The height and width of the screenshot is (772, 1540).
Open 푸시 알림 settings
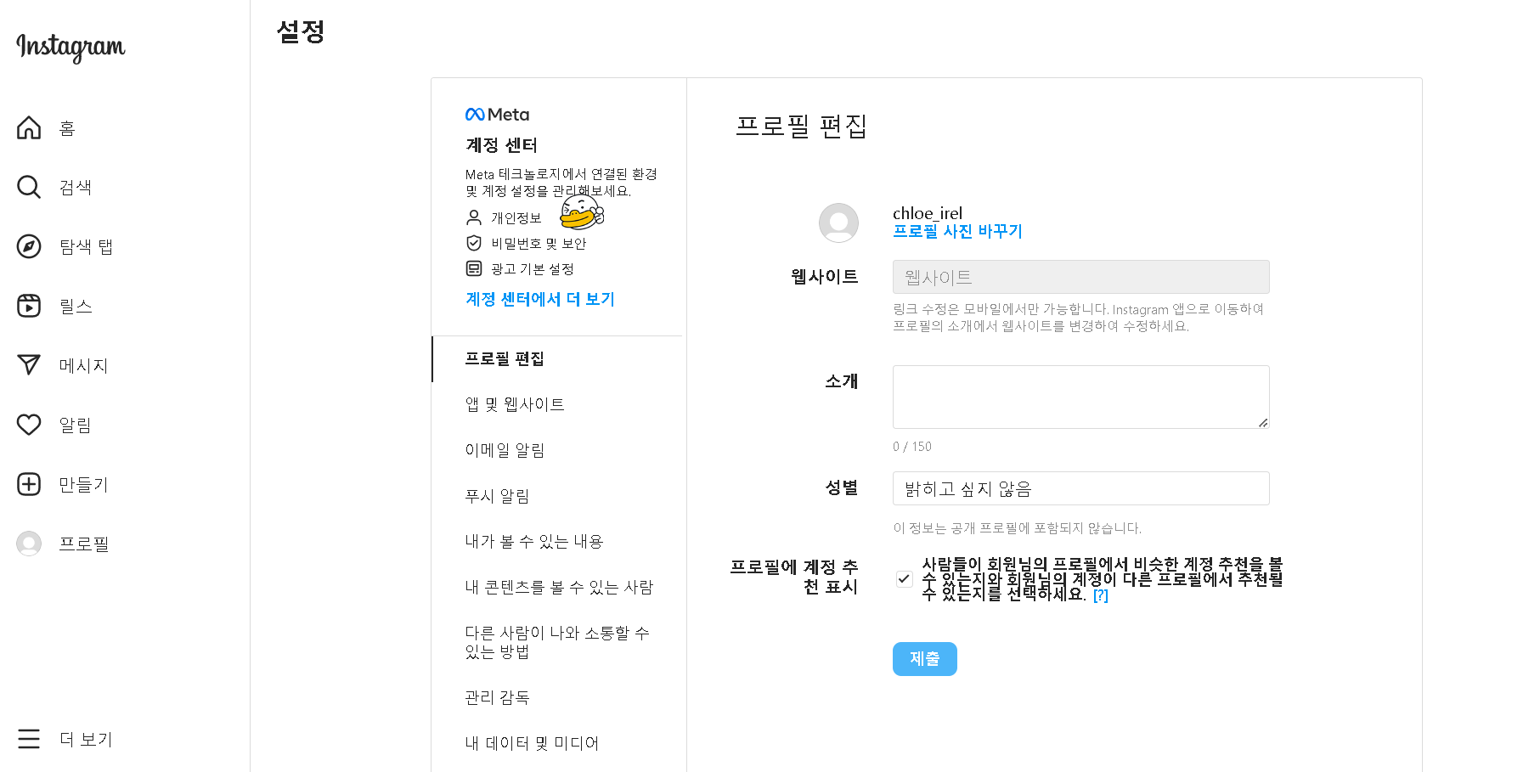[x=497, y=496]
